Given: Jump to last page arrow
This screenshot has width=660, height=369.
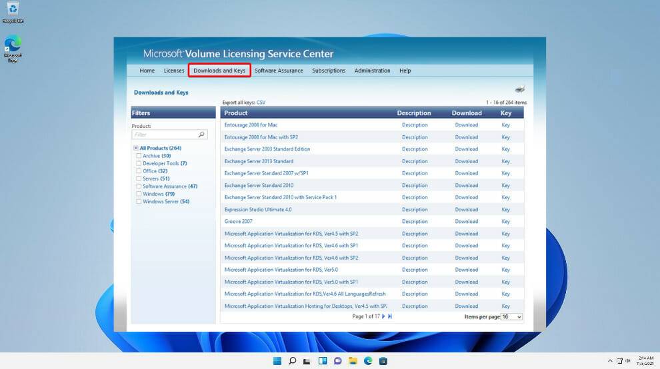Looking at the screenshot, I should click(x=390, y=316).
